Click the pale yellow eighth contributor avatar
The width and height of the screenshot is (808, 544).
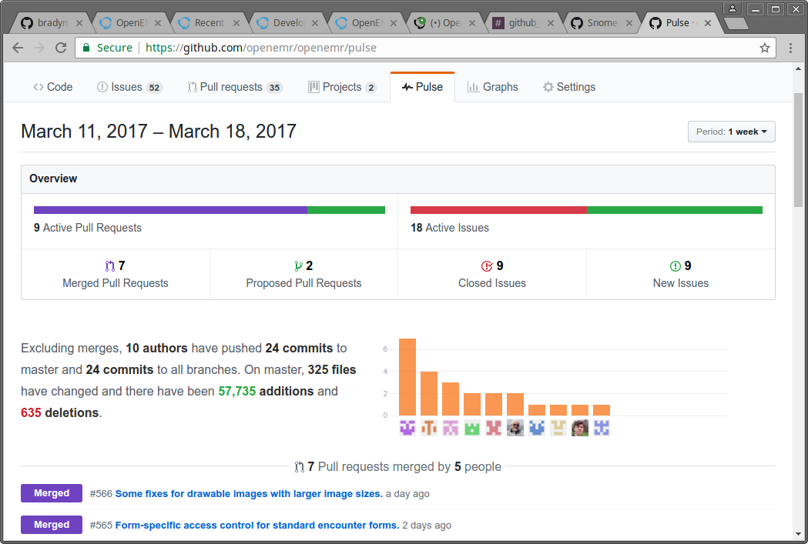coord(558,428)
